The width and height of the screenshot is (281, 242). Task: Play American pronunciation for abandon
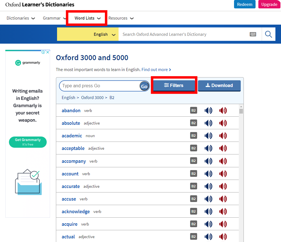pos(223,111)
